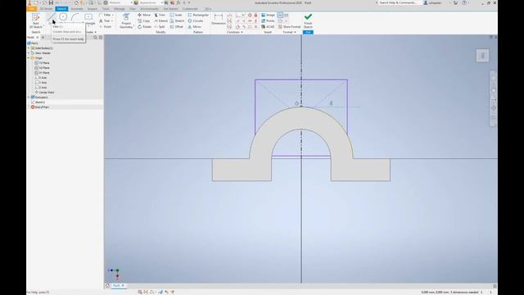
Task: Open the Manage ribbon tab
Action: coord(120,9)
